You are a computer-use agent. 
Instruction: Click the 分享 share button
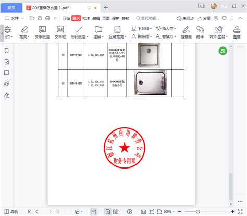tap(204, 18)
